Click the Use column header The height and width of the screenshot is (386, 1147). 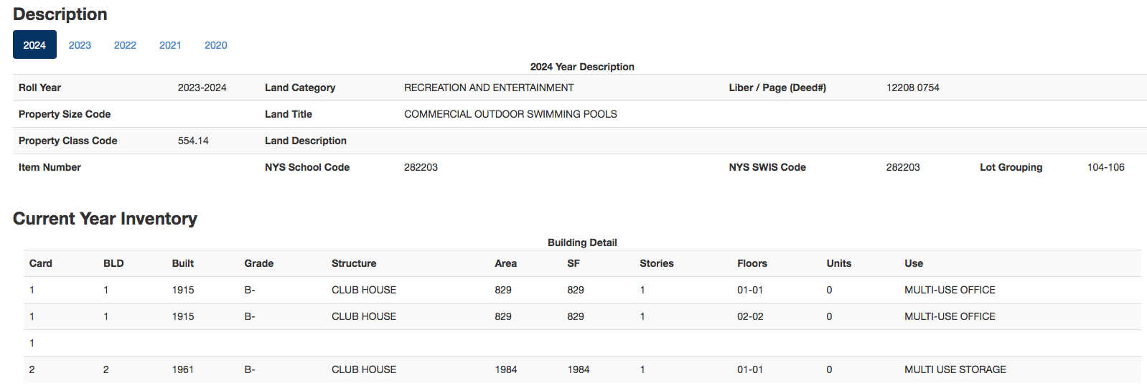(x=914, y=263)
